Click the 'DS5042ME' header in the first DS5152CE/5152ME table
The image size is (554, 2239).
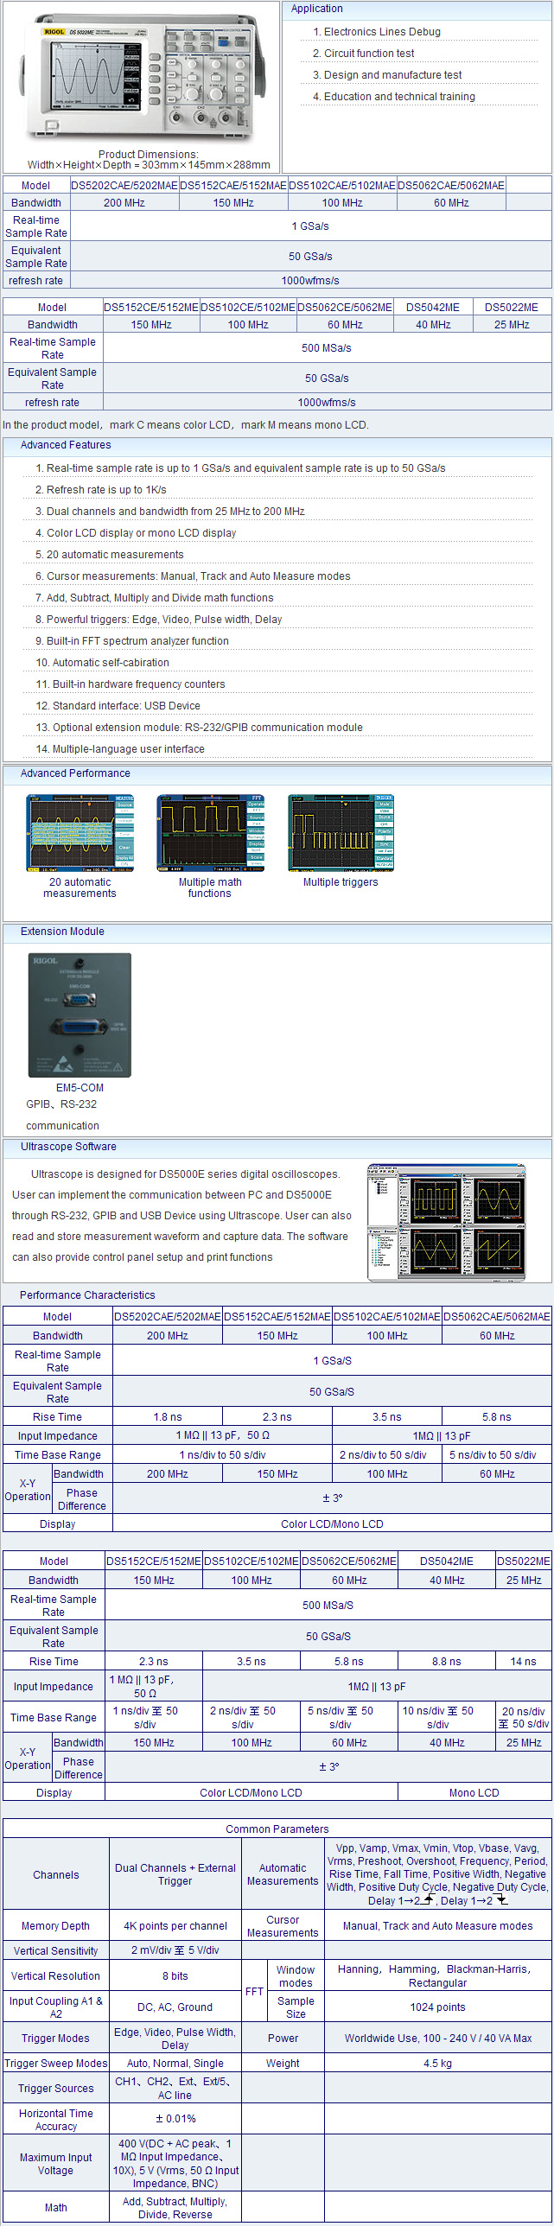[x=433, y=308]
